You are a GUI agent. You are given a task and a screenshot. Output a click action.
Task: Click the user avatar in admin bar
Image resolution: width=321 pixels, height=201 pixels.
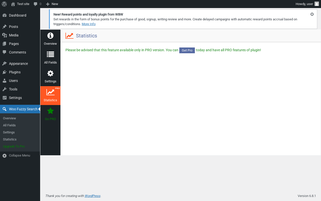317,4
